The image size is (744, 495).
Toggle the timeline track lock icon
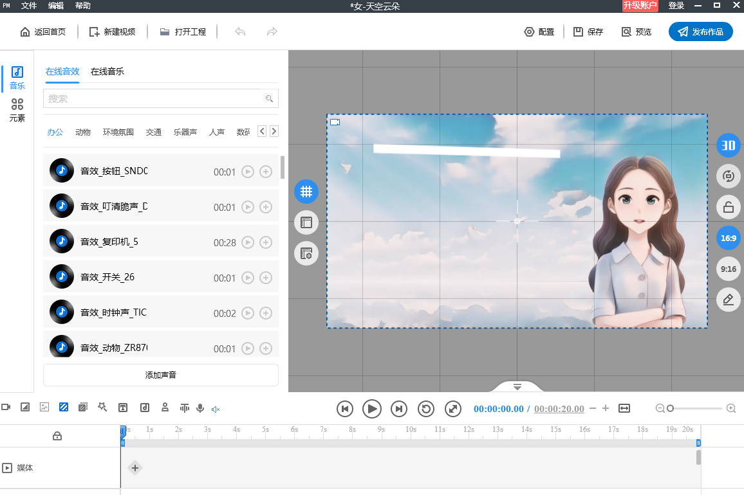(57, 436)
